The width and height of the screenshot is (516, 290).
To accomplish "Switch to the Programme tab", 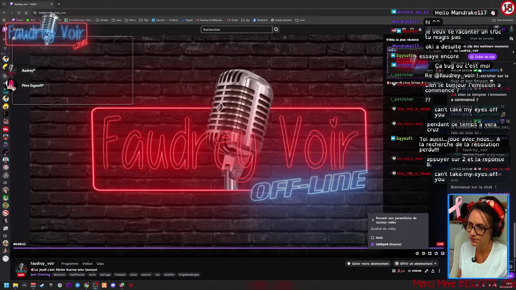I will coord(70,264).
